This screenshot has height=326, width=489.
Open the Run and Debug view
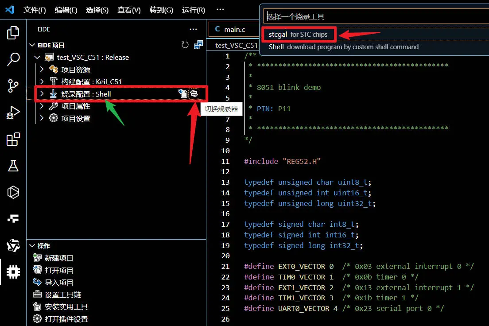tap(13, 113)
